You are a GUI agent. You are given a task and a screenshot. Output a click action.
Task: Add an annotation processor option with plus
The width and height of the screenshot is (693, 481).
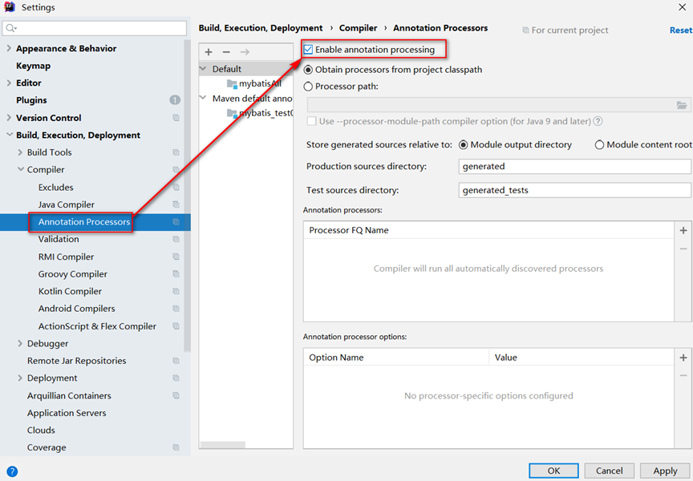coord(683,358)
